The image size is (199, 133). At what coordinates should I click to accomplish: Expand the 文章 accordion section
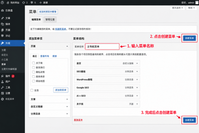[x=49, y=99]
